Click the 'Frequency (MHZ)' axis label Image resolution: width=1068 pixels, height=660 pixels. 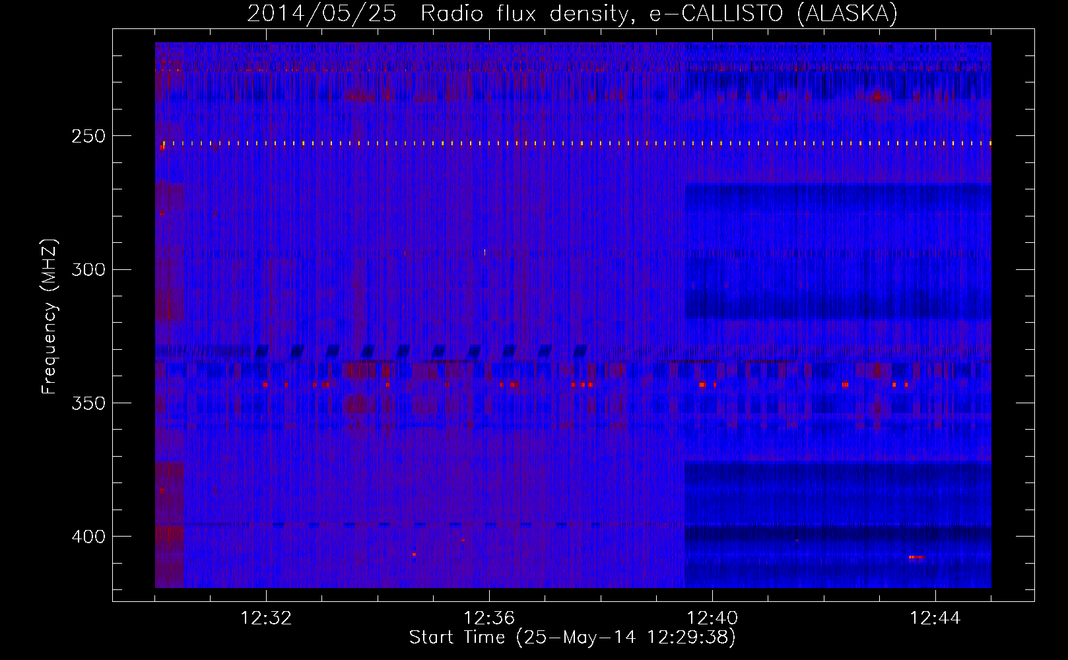[x=50, y=317]
